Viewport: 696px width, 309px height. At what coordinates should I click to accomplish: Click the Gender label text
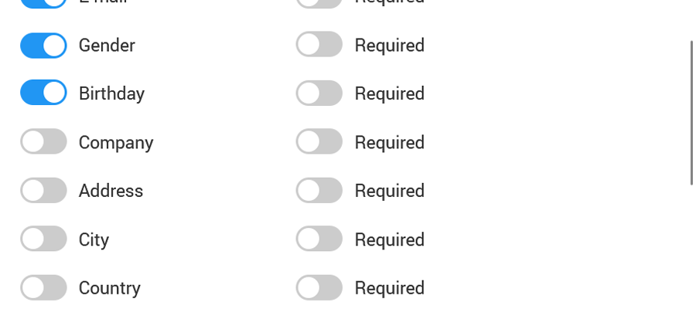[x=107, y=46]
